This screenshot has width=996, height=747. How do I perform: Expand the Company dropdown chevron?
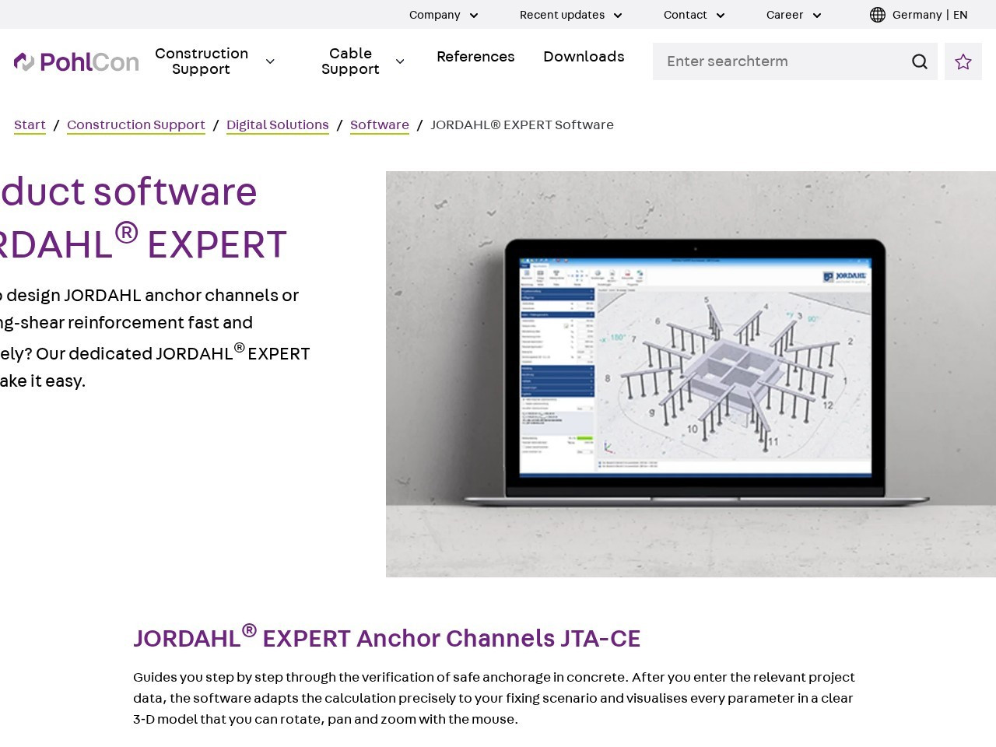(474, 16)
